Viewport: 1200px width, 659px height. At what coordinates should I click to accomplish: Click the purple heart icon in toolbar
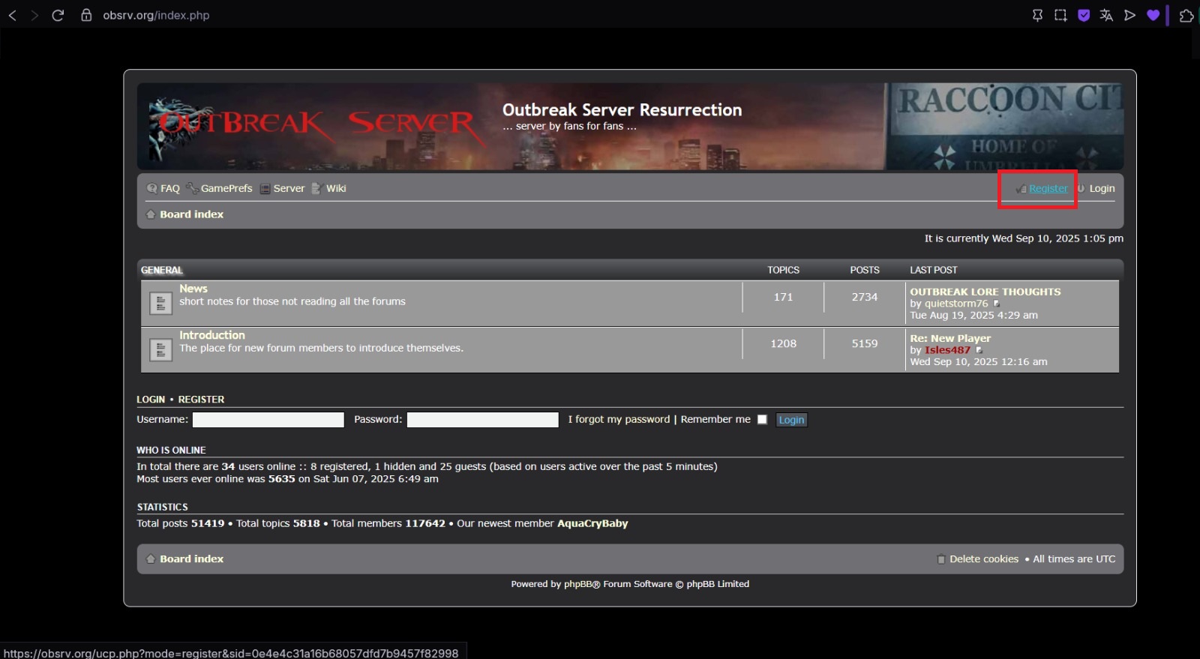tap(1153, 15)
